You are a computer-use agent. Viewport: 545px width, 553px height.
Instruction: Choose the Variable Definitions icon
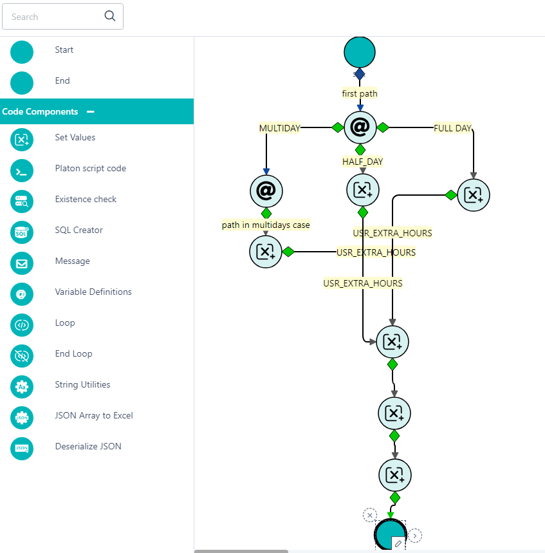point(22,294)
